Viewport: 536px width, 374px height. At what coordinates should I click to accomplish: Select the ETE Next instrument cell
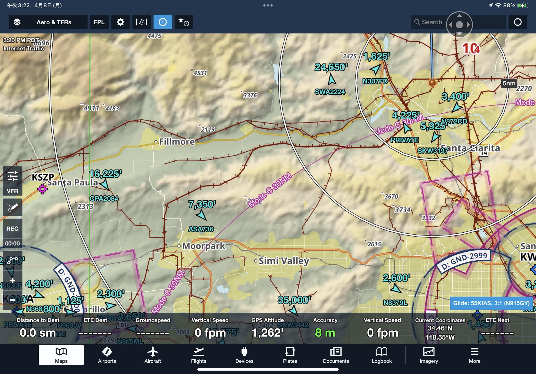point(497,328)
